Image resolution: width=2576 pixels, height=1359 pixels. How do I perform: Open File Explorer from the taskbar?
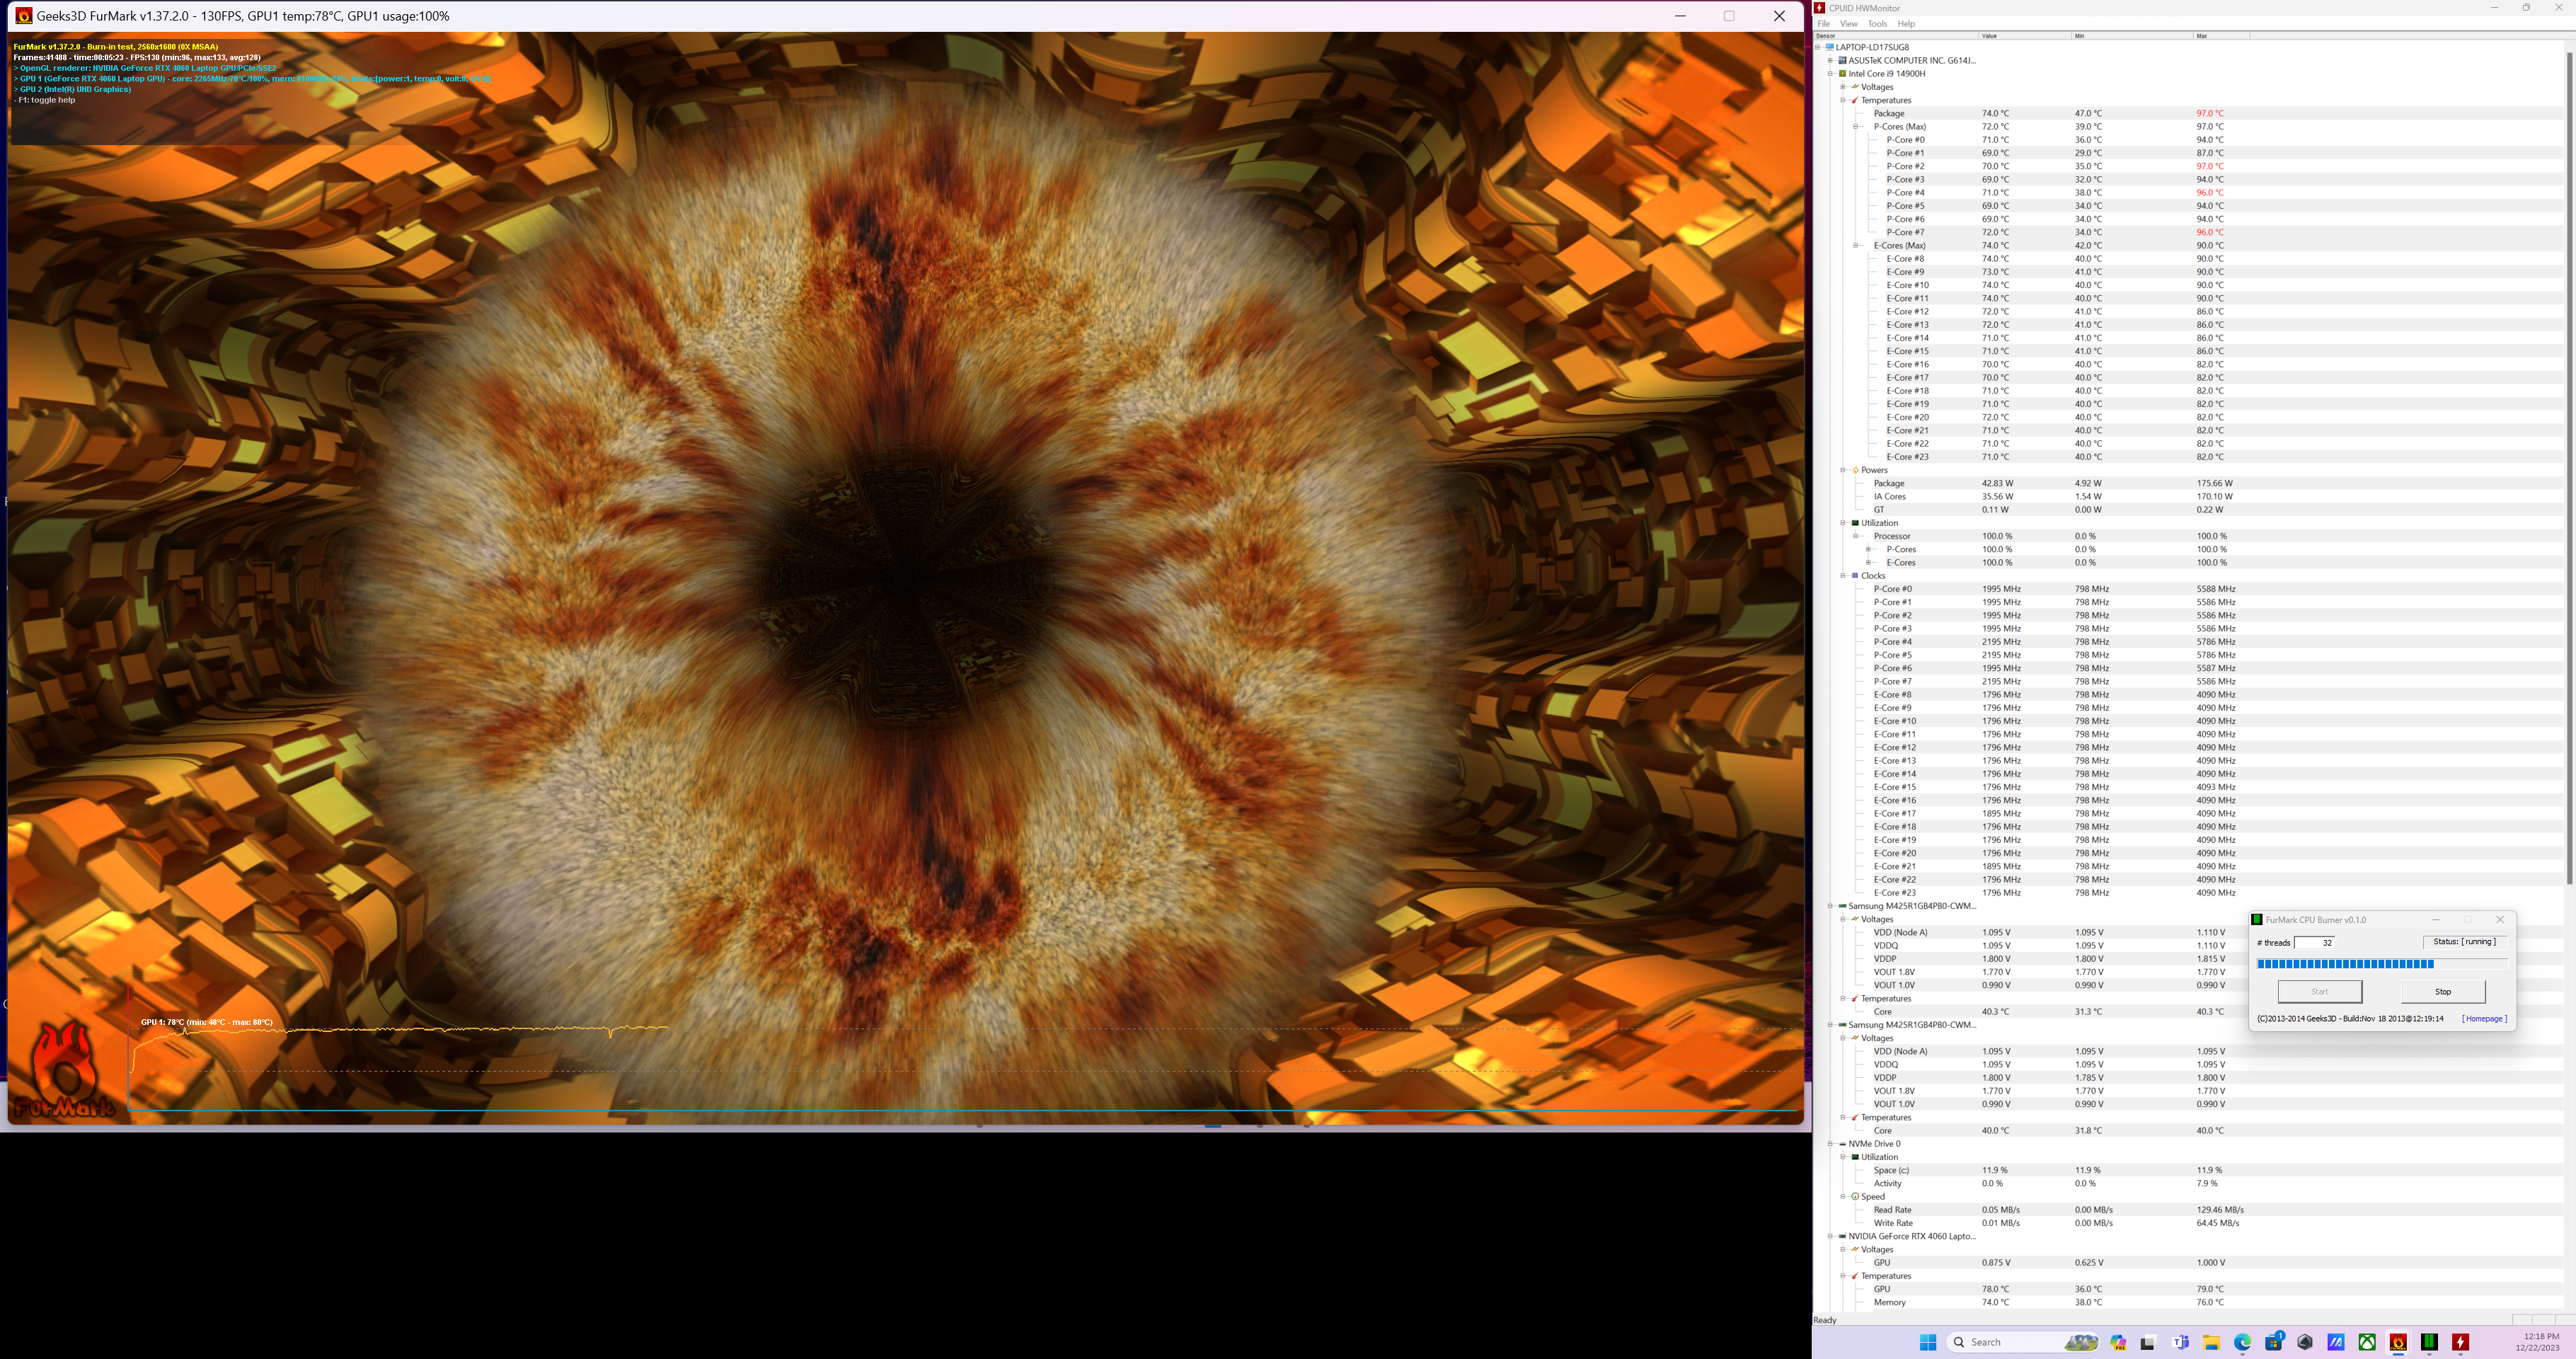(x=2211, y=1342)
